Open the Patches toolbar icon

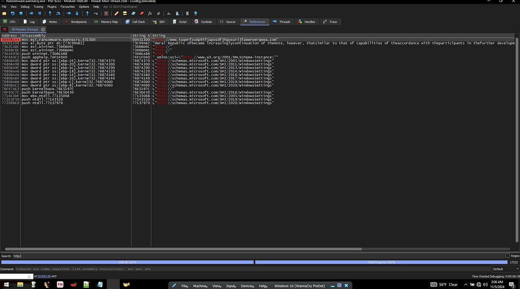pos(116,14)
